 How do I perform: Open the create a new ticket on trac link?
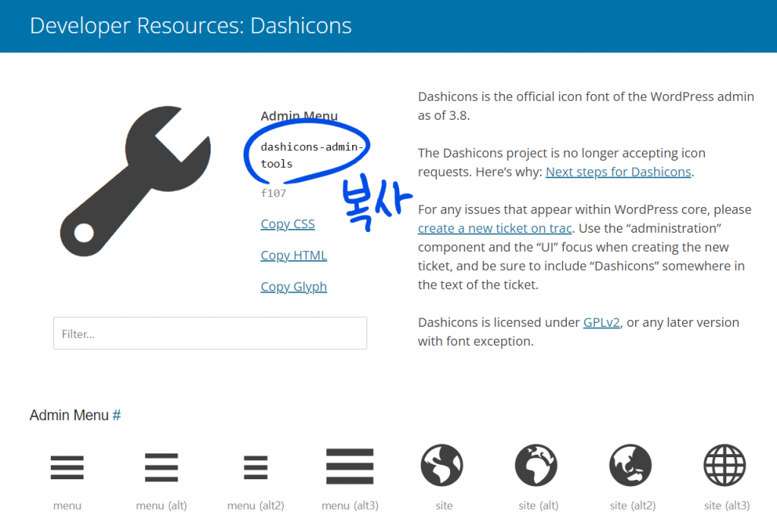click(x=495, y=228)
